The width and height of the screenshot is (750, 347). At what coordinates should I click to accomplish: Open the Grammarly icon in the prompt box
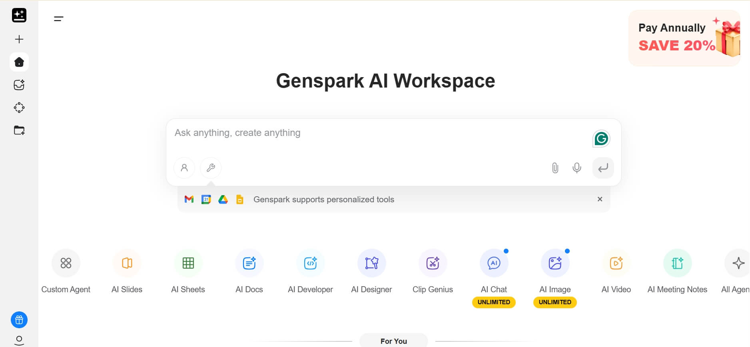click(x=601, y=139)
